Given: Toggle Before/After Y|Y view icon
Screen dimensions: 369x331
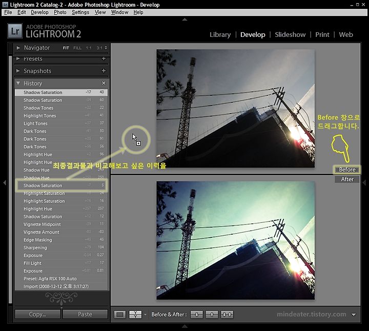Looking at the screenshot, I should (x=135, y=315).
